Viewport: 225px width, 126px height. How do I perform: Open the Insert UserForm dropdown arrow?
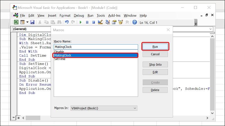tap(27, 22)
